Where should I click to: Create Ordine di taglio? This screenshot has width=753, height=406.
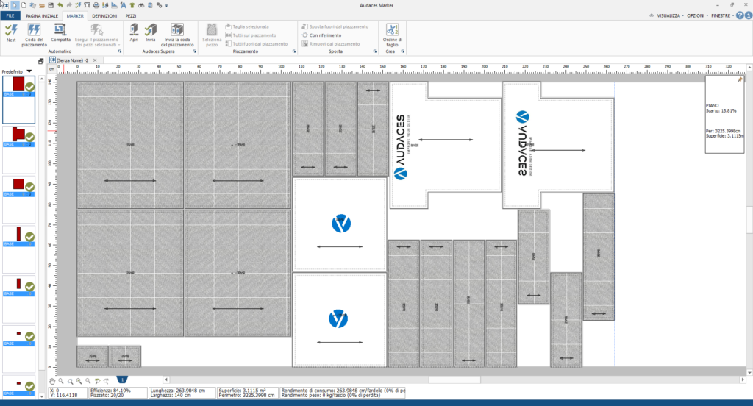coord(393,35)
